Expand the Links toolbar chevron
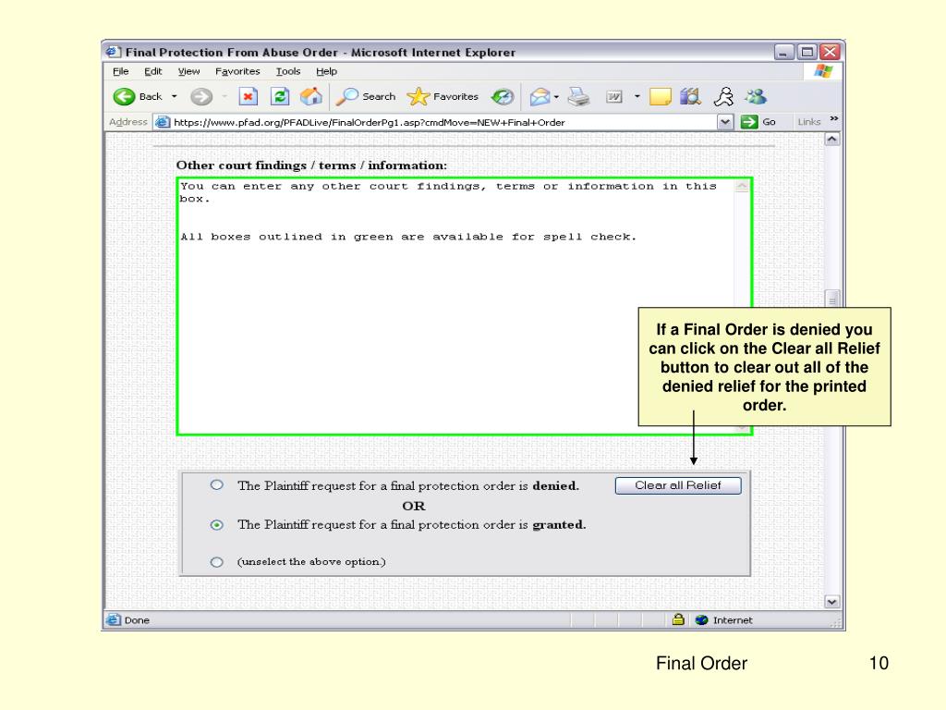 [834, 120]
